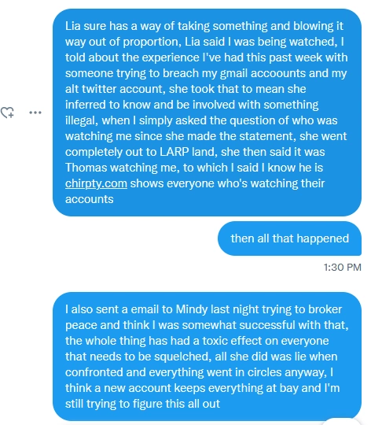Screen dimensions: 371x425
Task: Add a reaction with the heart-plus icon
Action: tap(7, 113)
